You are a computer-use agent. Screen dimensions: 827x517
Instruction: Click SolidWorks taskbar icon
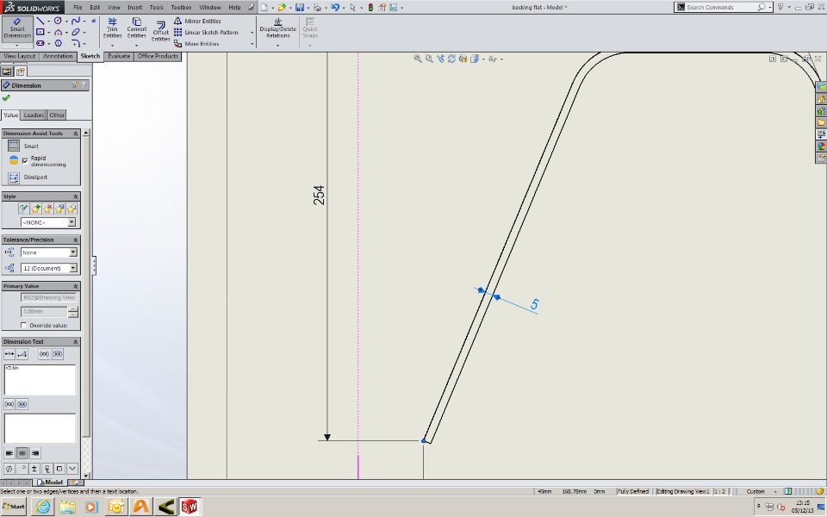click(189, 507)
